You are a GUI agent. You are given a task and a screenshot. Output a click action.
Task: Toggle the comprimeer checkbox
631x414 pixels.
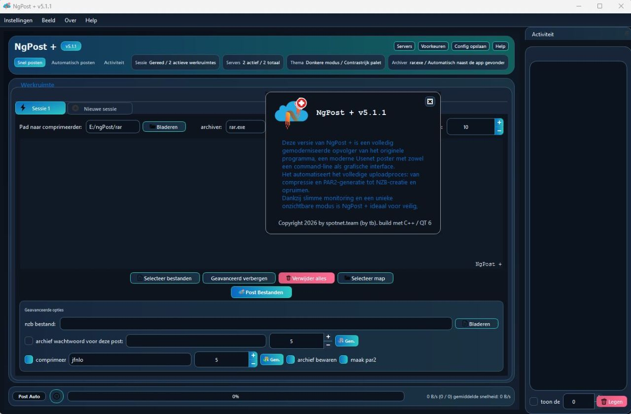click(x=29, y=360)
